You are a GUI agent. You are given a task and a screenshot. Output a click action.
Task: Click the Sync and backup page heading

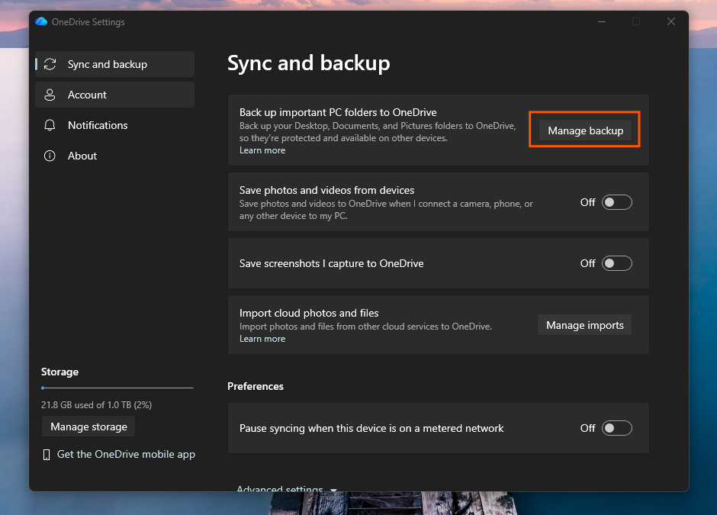[x=308, y=63]
